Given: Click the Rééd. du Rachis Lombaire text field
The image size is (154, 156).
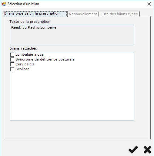Looking at the screenshot, I should coord(72,35).
